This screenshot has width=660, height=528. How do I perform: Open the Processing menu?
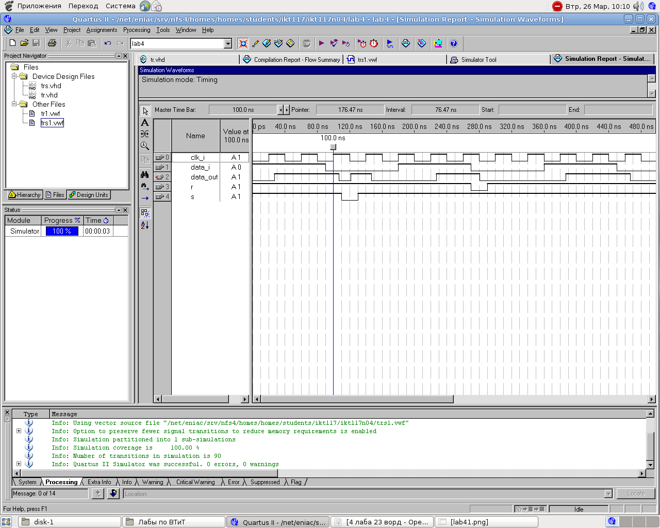[x=137, y=30]
